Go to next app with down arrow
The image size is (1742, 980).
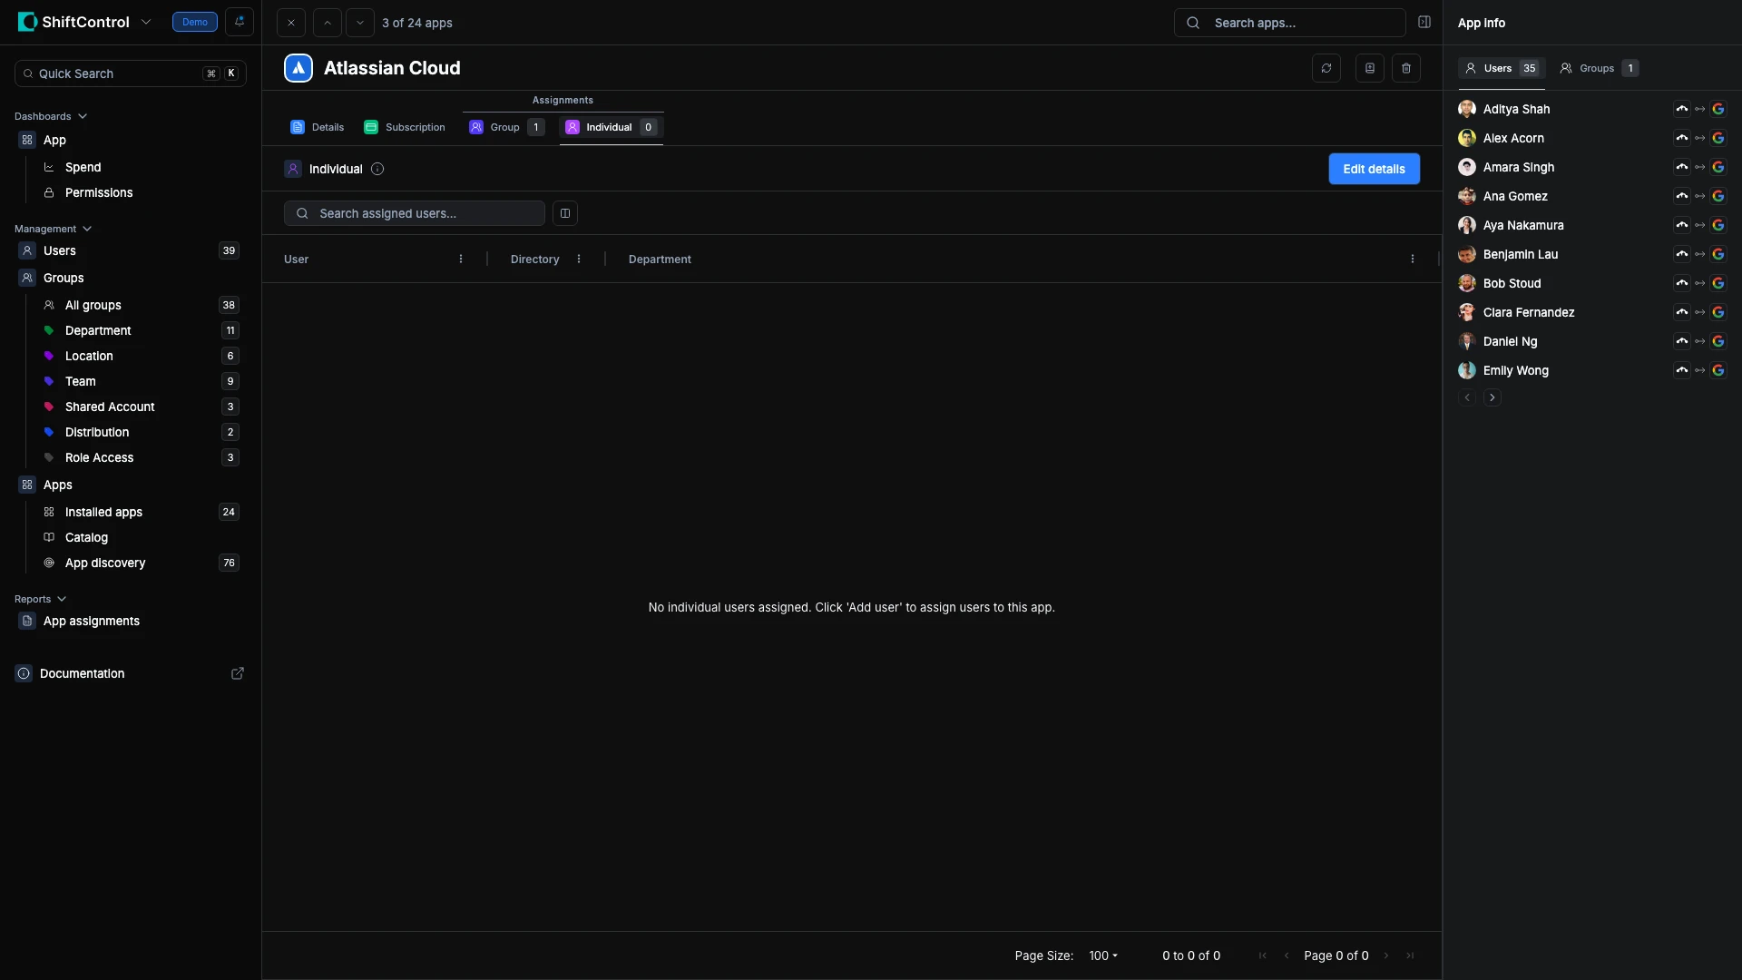[359, 23]
